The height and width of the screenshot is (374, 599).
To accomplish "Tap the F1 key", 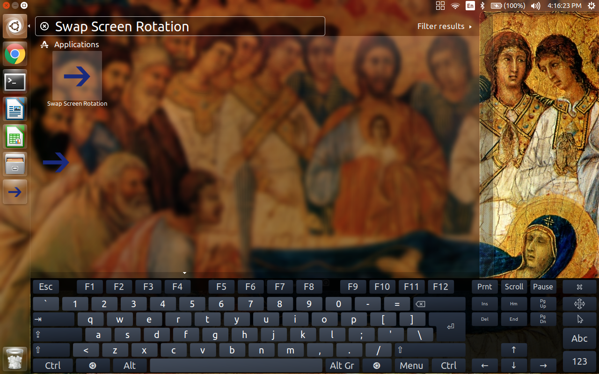I will click(89, 287).
